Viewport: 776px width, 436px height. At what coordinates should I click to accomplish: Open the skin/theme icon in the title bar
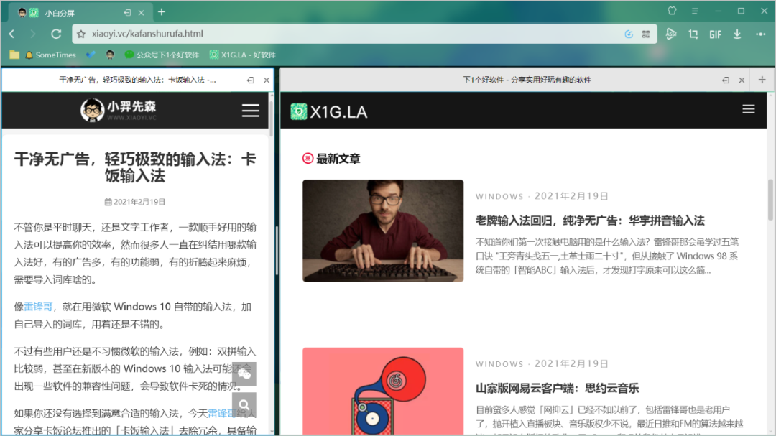(672, 11)
